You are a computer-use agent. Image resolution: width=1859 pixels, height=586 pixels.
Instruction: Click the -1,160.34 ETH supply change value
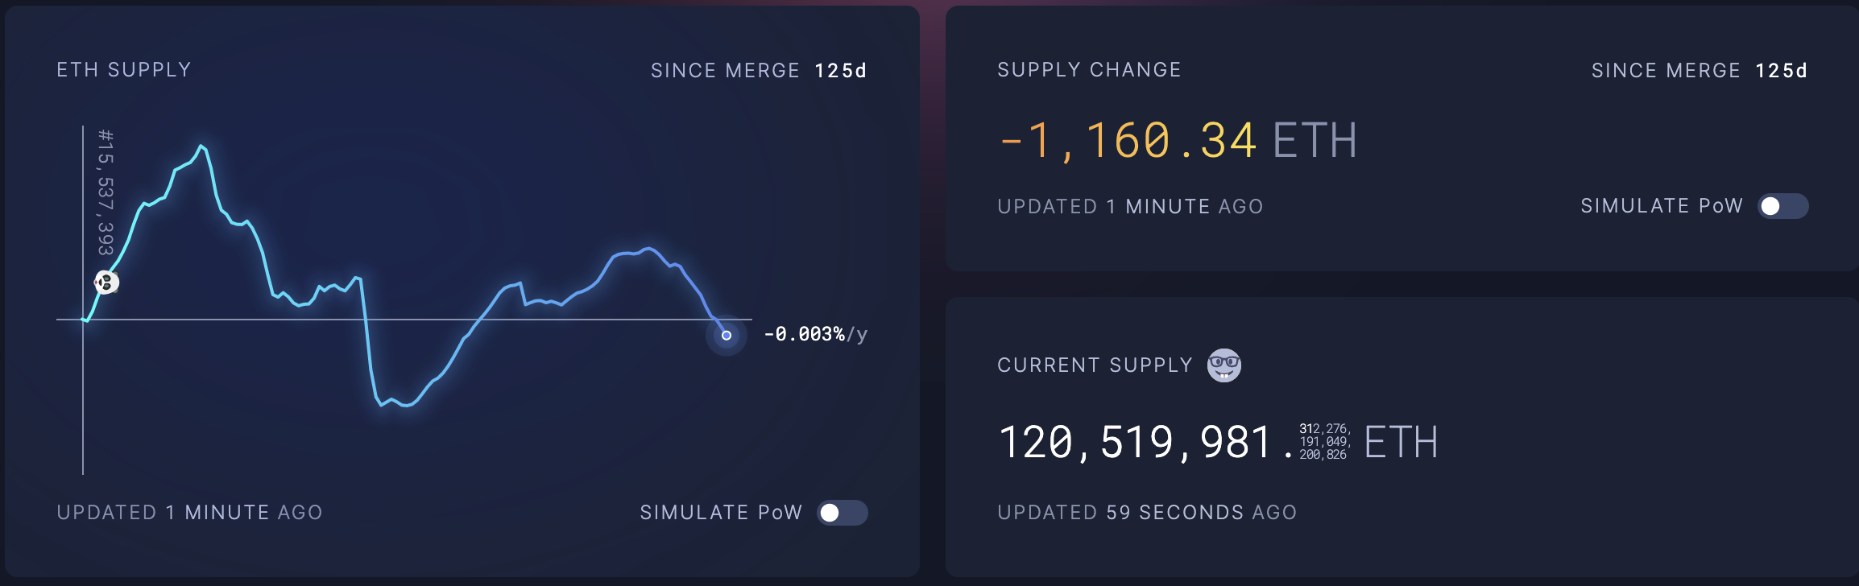point(1178,141)
